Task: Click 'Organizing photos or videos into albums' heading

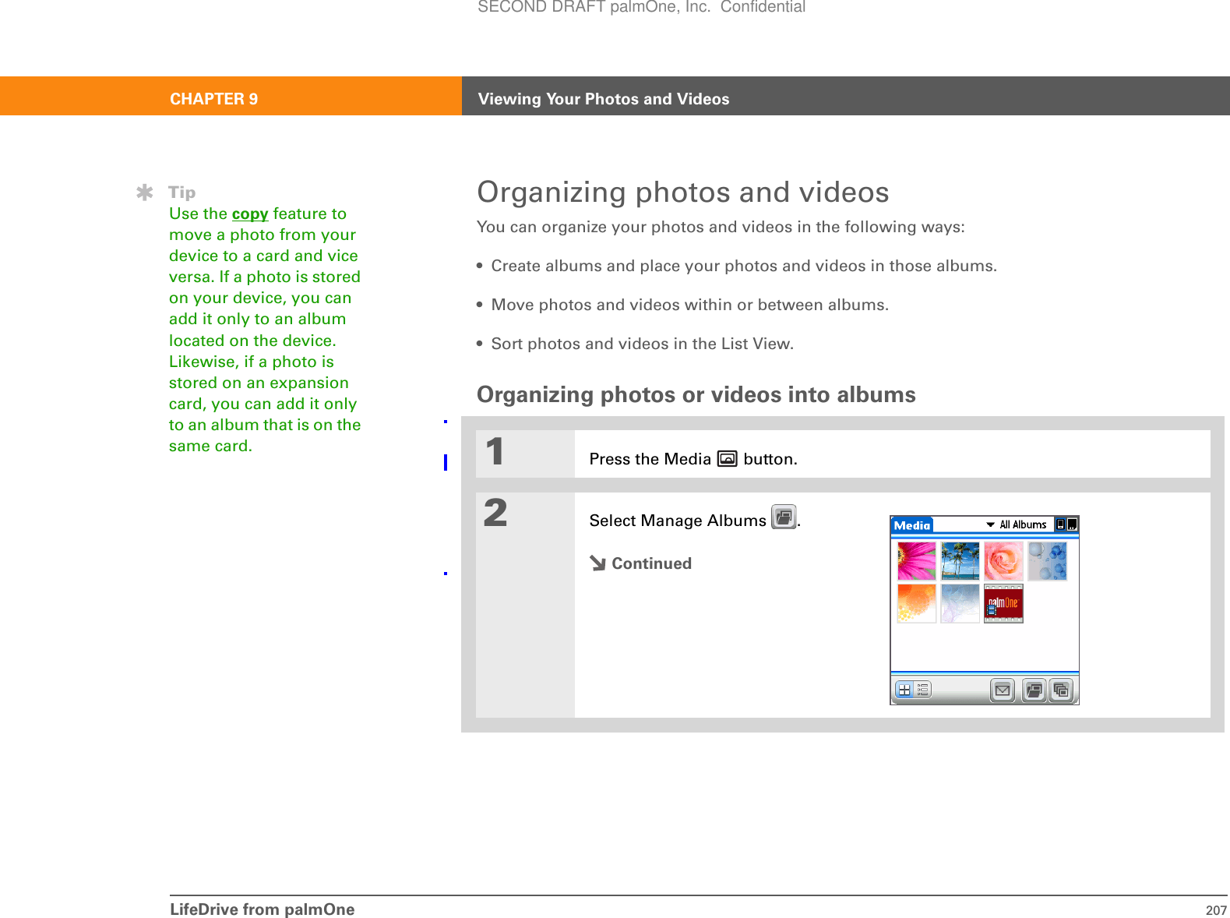Action: tap(696, 394)
